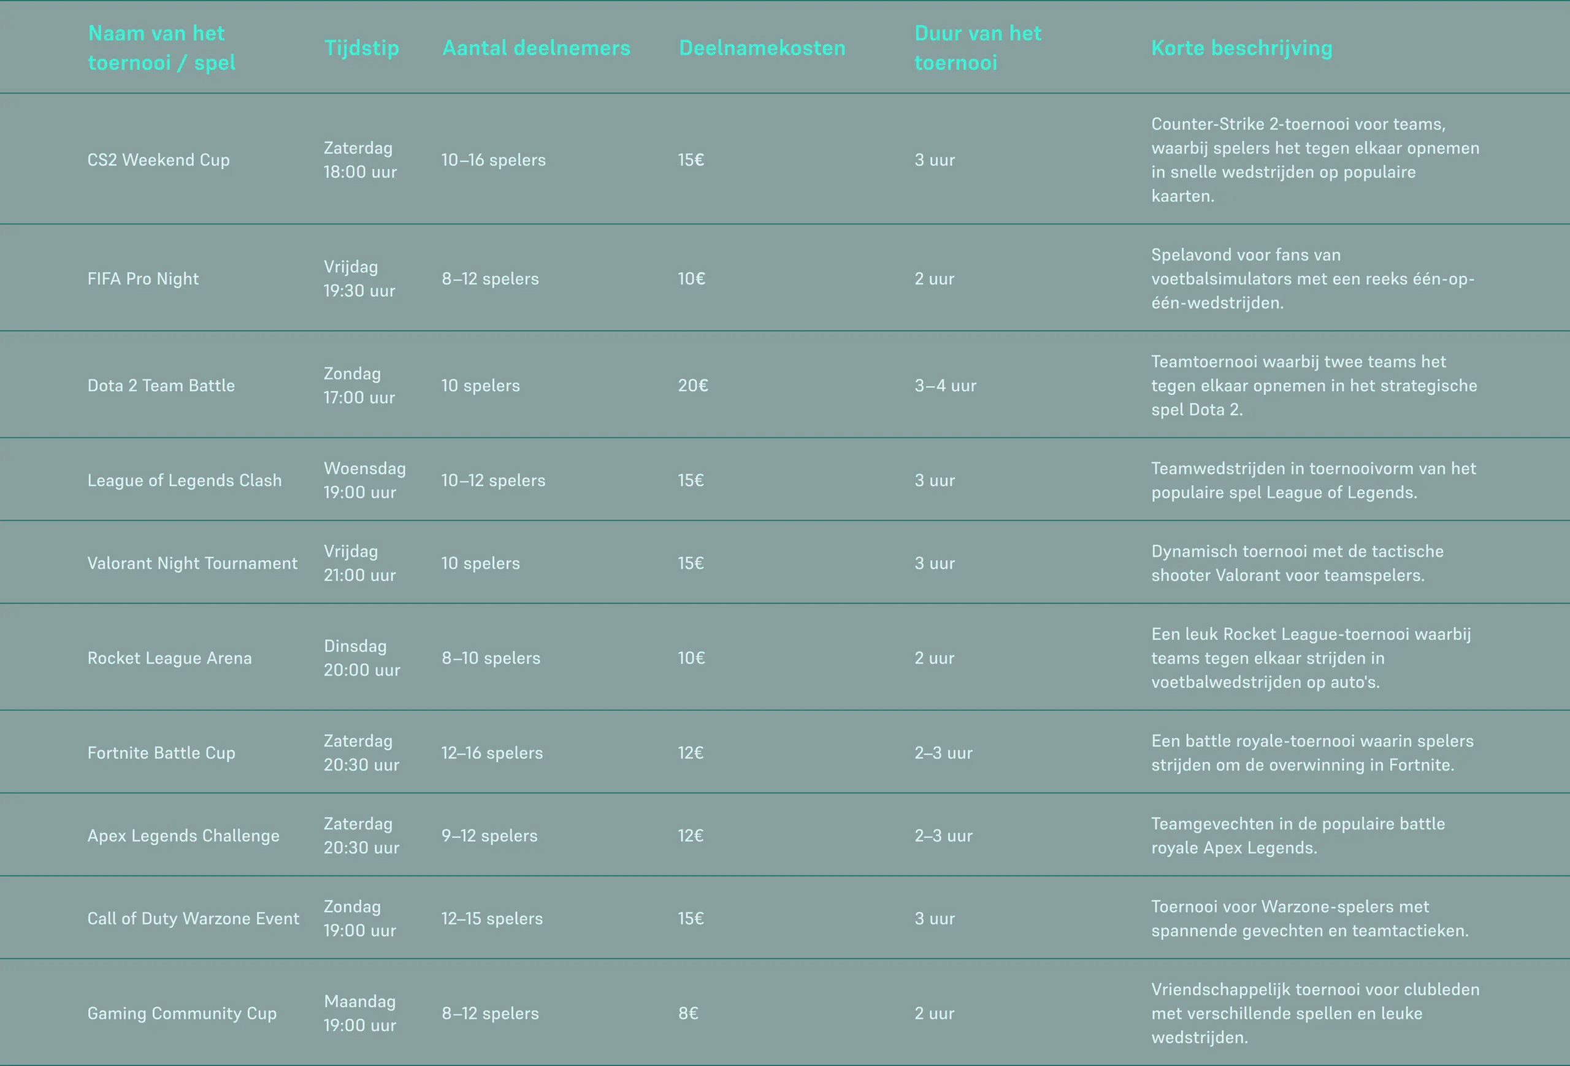Click the Dota 2 Team Battle name

pos(161,386)
